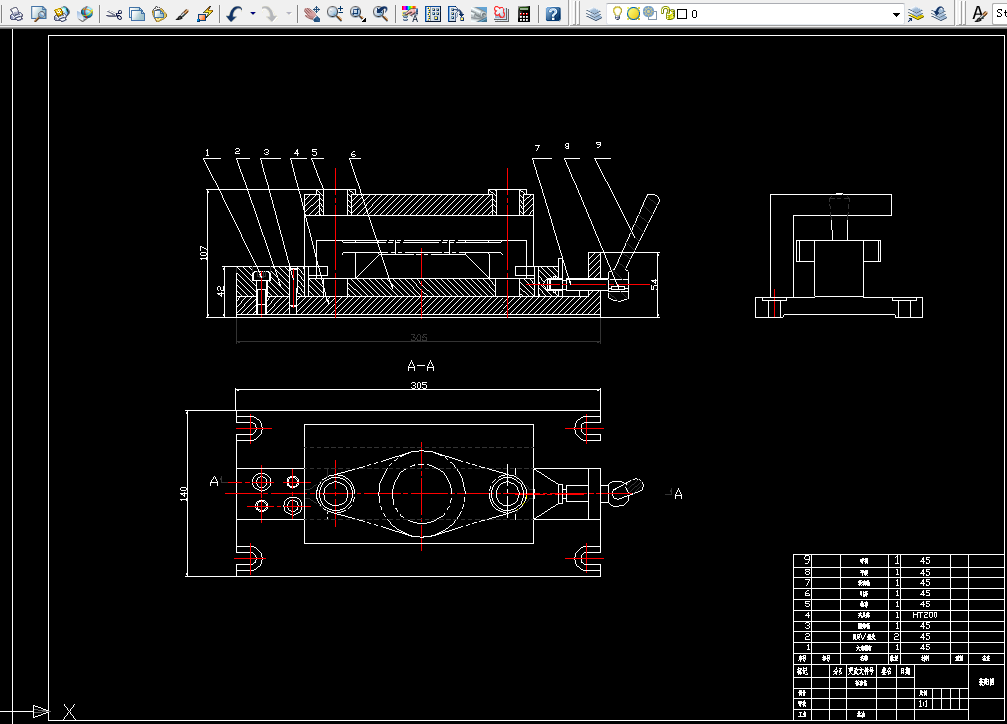Screen dimensions: 1007x724
Task: Open DesignCenter
Action: (x=433, y=14)
